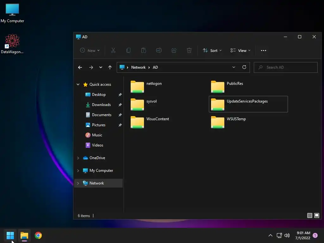Refresh the AD folder view

click(244, 67)
